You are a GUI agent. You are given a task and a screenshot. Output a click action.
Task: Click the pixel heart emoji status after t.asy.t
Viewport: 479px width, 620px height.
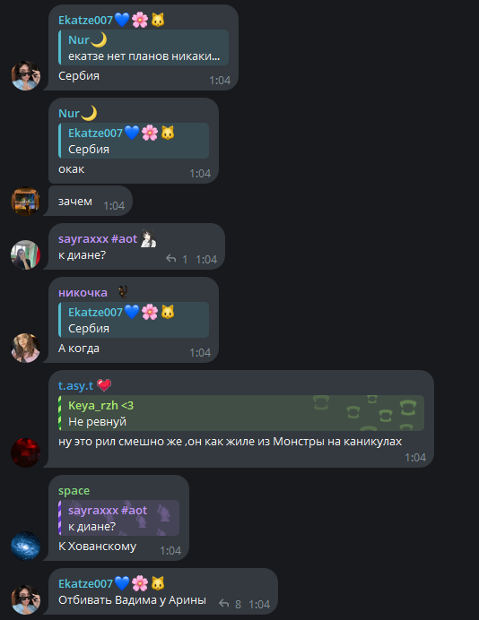104,385
